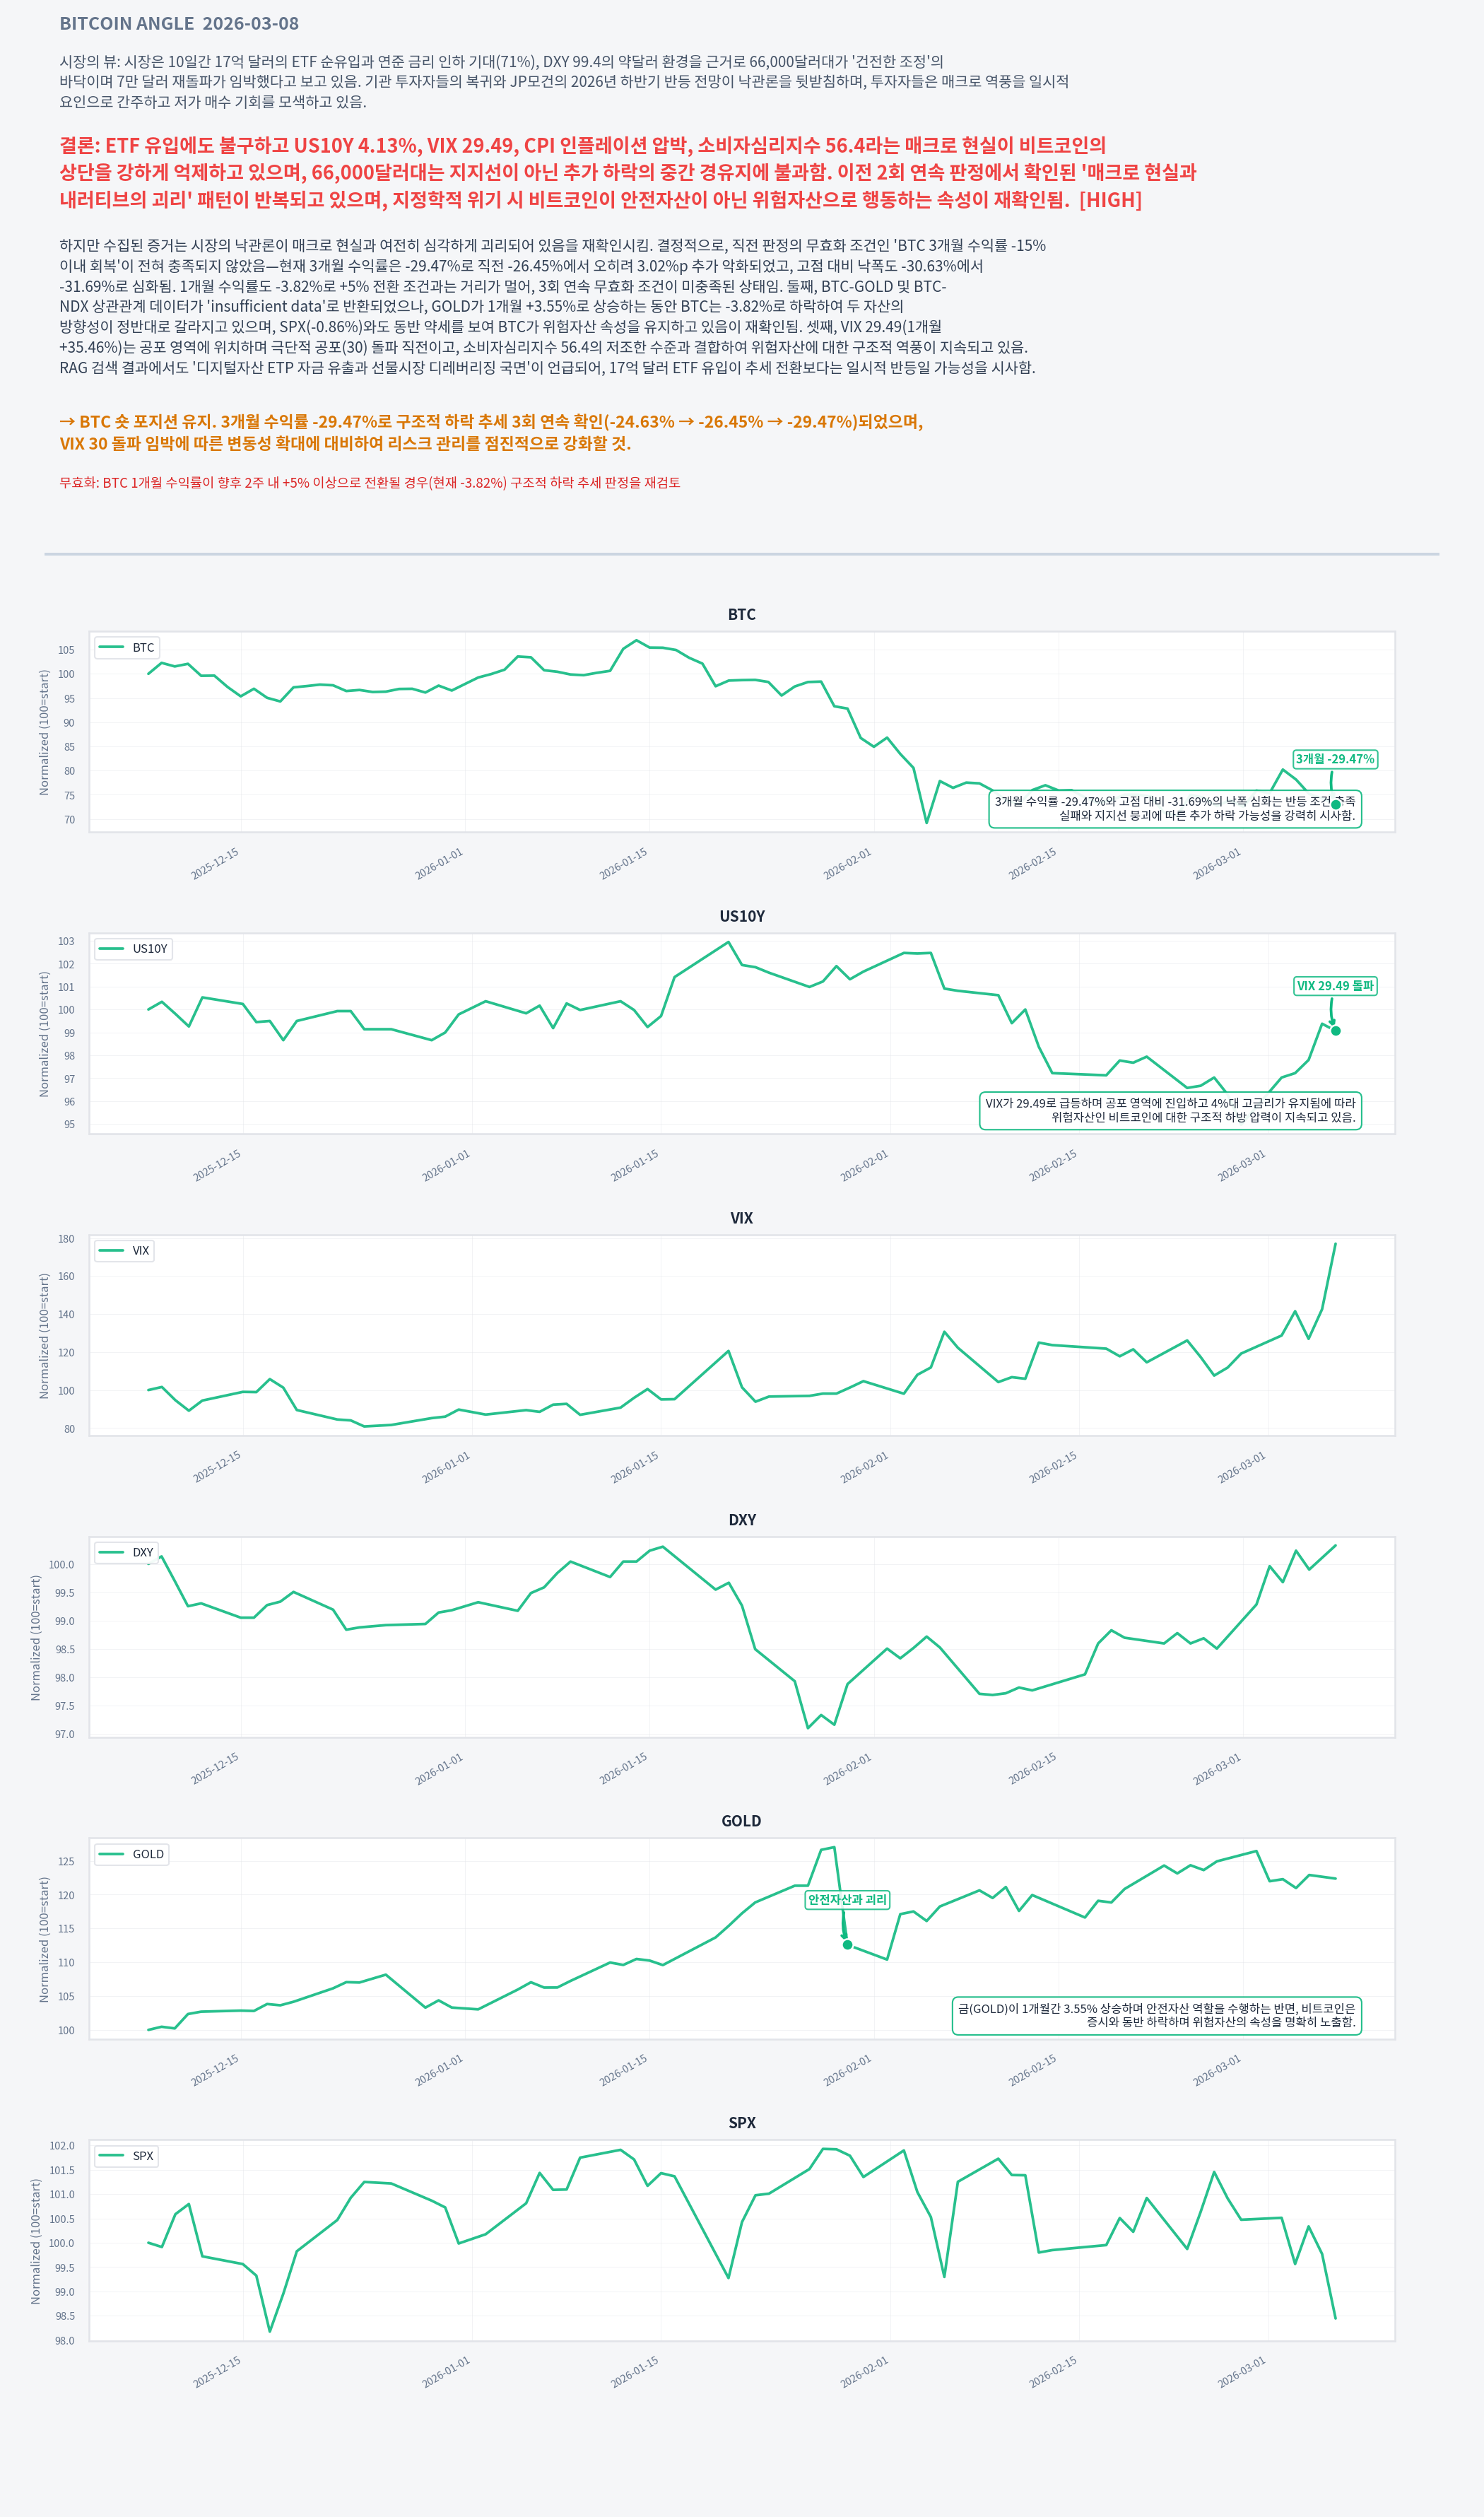Viewport: 1484px width, 2517px height.
Task: Select the VIX legend entry
Action: pos(125,1250)
